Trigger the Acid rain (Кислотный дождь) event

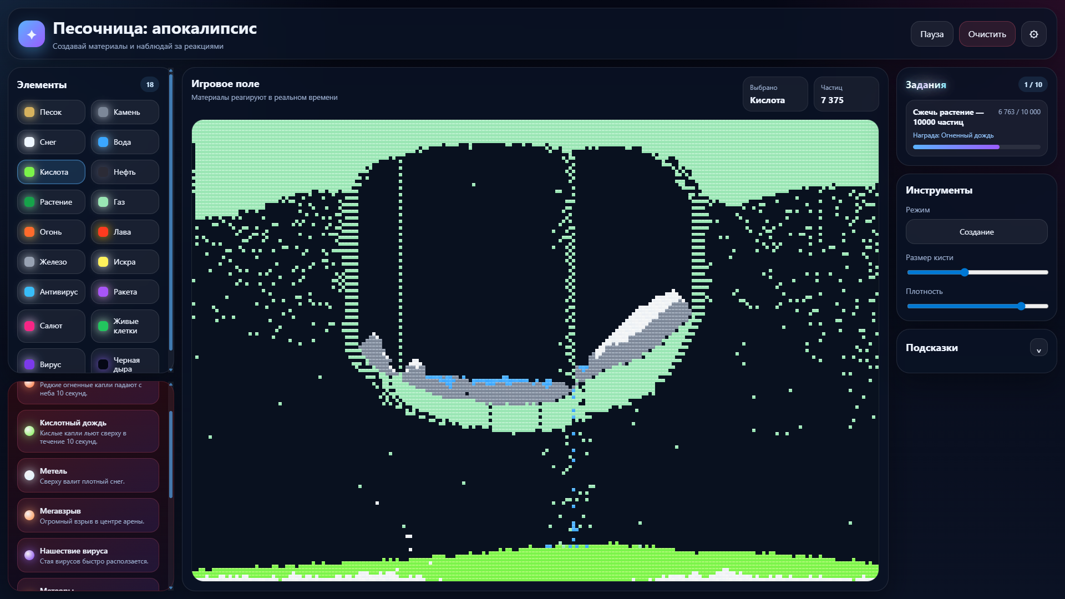(x=88, y=431)
